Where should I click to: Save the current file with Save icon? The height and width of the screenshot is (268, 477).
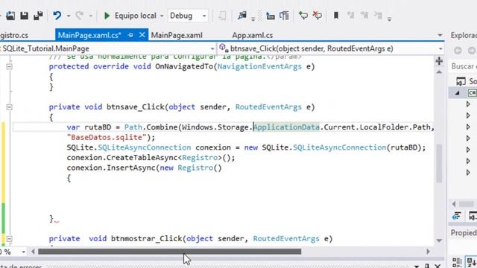[24, 16]
